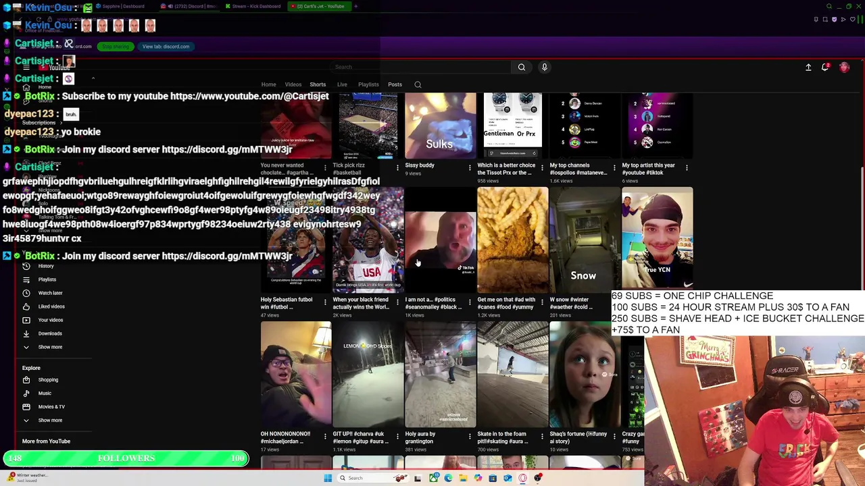Open the Windows Start button
This screenshot has height=486, width=865.
pos(328,478)
